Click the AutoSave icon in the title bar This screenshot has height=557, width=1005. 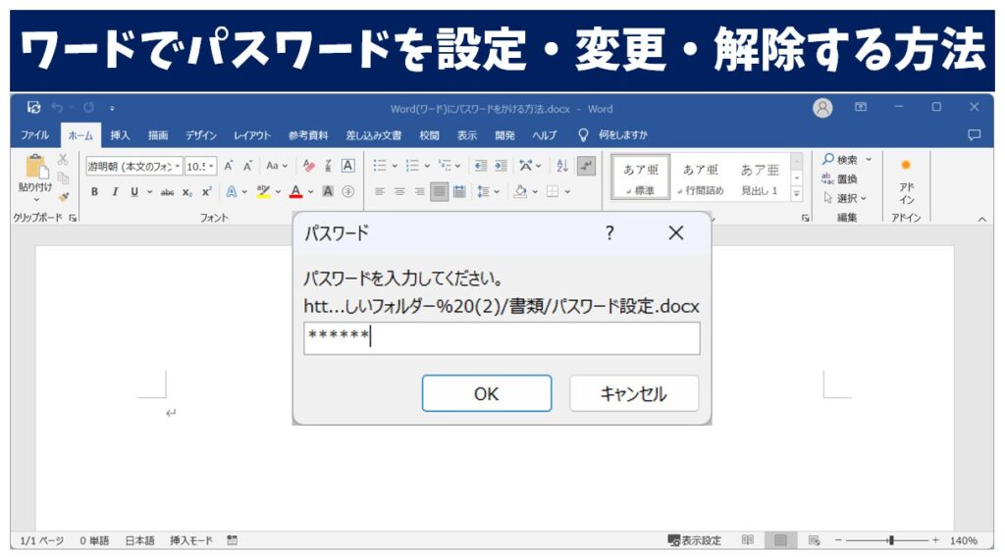(34, 108)
